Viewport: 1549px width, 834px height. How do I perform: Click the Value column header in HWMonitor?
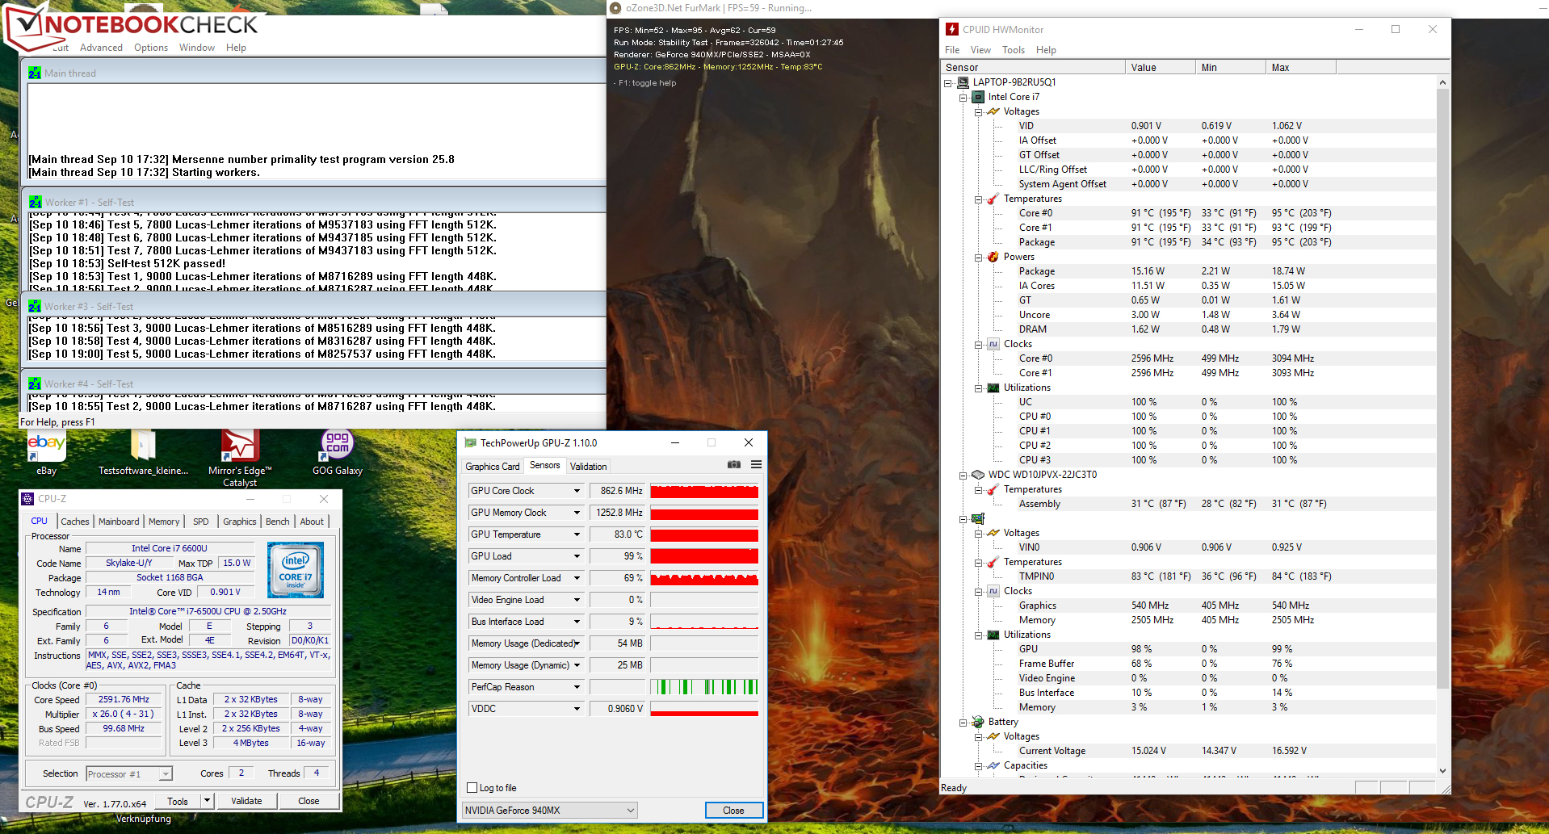pos(1160,68)
